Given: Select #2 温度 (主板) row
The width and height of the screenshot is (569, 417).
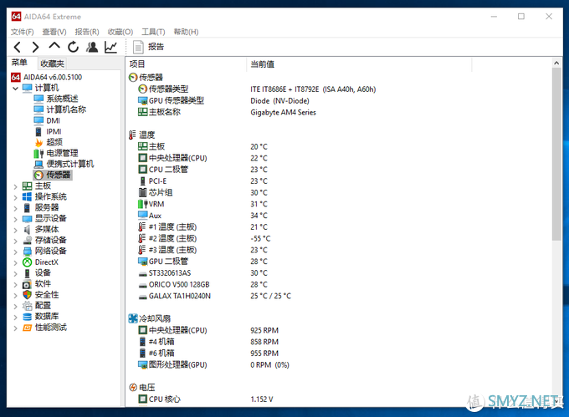Looking at the screenshot, I should [204, 238].
